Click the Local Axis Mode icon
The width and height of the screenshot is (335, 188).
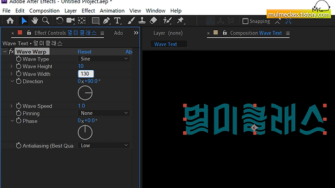[210, 21]
